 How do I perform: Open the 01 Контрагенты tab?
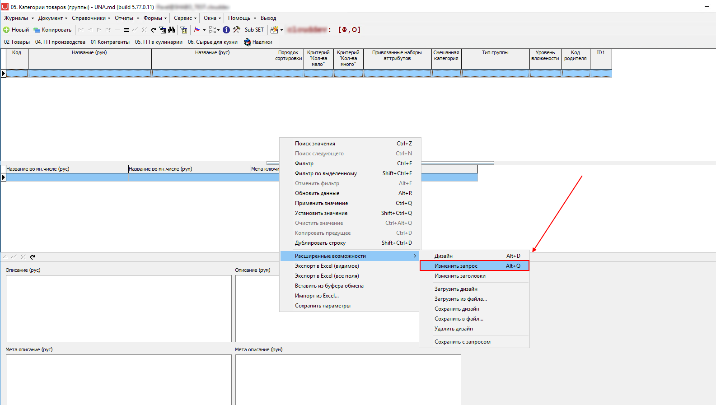(110, 42)
